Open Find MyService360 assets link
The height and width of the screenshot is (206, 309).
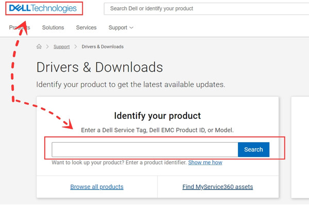(x=217, y=186)
